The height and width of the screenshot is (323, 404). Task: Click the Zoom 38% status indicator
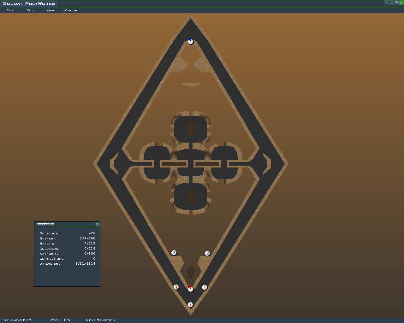pos(60,320)
